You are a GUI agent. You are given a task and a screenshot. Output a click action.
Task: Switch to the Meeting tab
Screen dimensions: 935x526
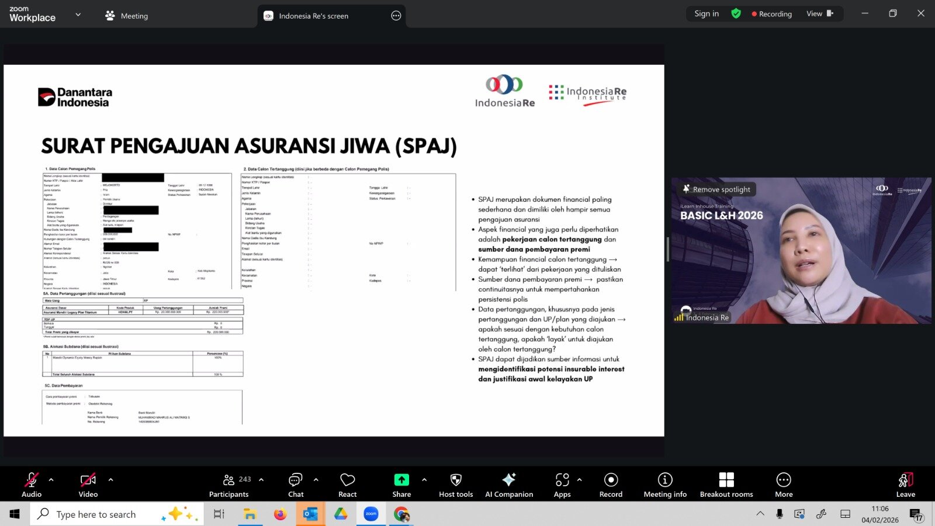tap(127, 16)
